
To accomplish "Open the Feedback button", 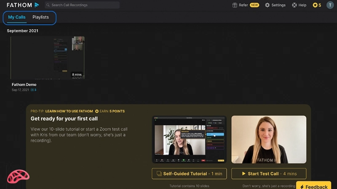I will [313, 186].
